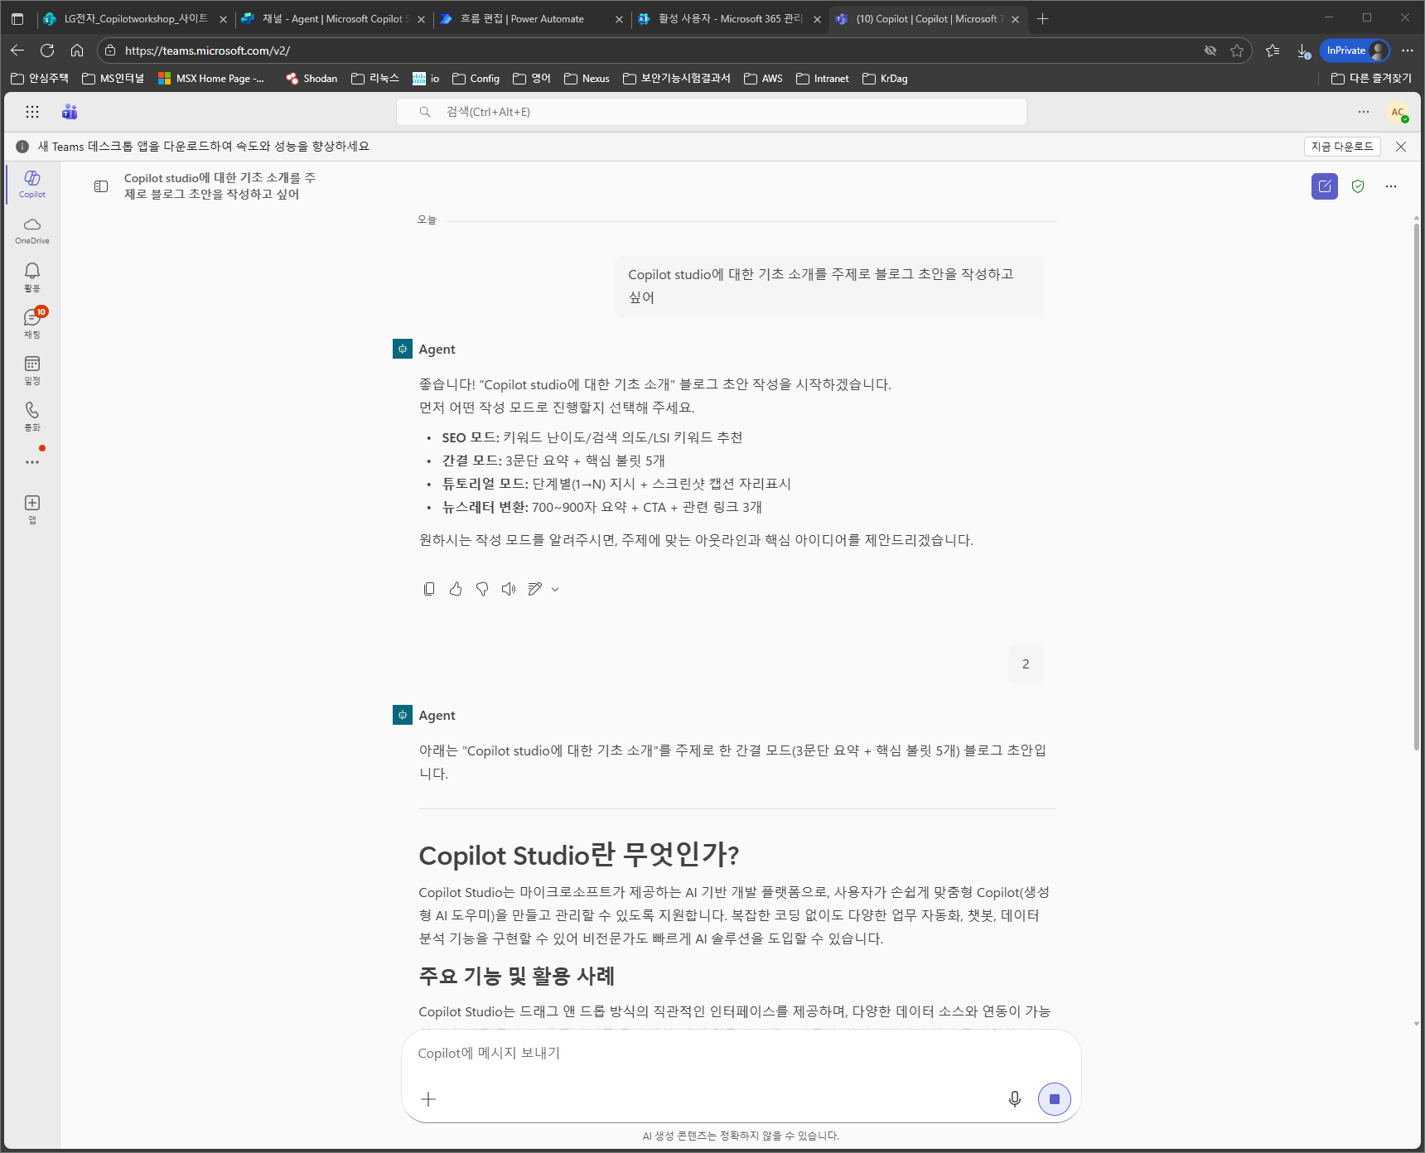1425x1153 pixels.
Task: Click the microphone in message box
Action: coord(1015,1099)
